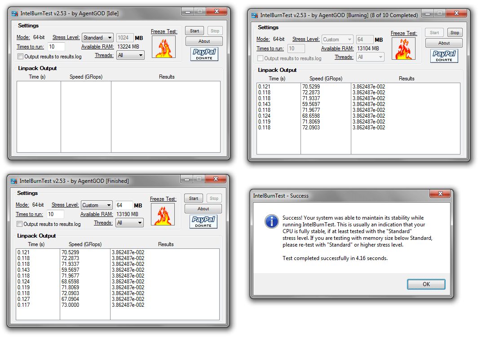Viewport: 482px width, 340px height.
Task: Open Threads dropdown in the Finished window
Action: point(129,223)
